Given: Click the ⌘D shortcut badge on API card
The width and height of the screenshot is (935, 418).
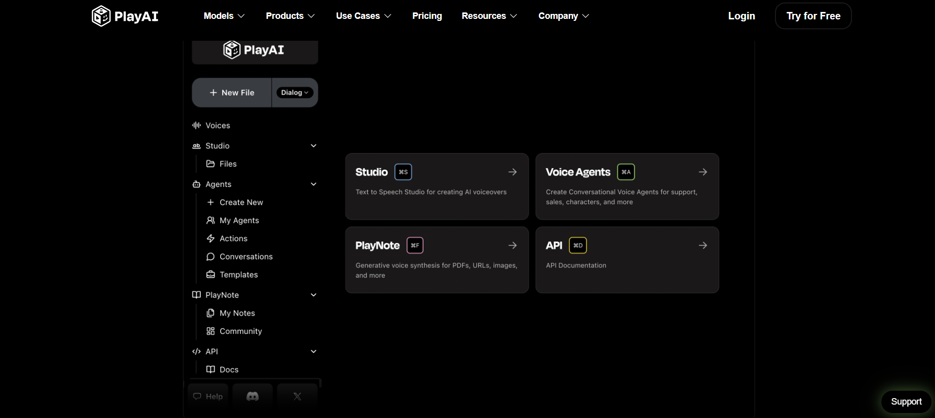Looking at the screenshot, I should click(x=578, y=246).
